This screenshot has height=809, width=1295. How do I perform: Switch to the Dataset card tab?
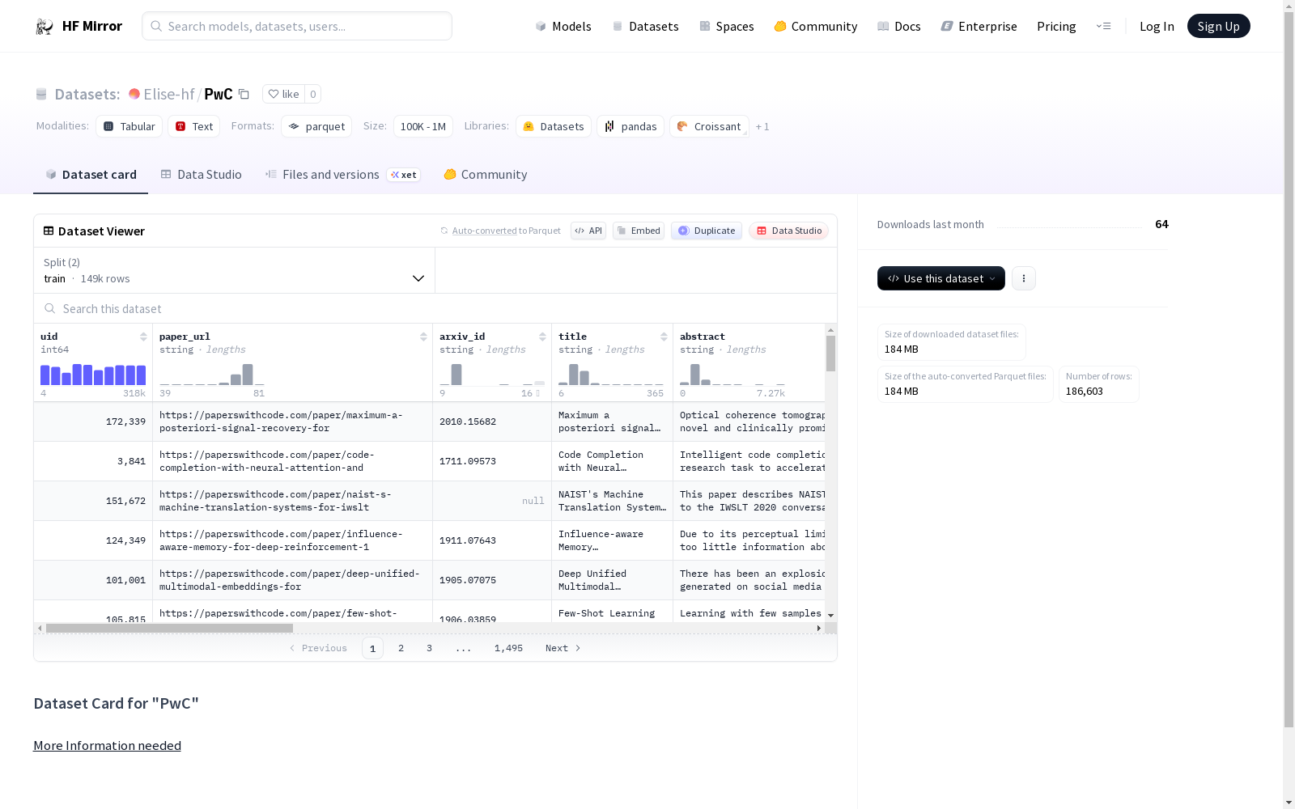point(91,175)
